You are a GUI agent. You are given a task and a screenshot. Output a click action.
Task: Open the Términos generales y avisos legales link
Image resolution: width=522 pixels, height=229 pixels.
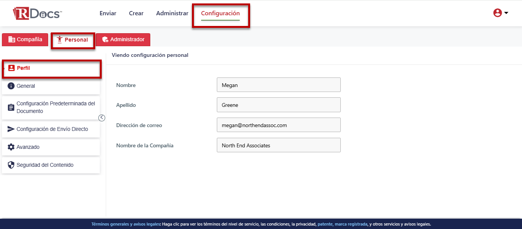pyautogui.click(x=125, y=224)
